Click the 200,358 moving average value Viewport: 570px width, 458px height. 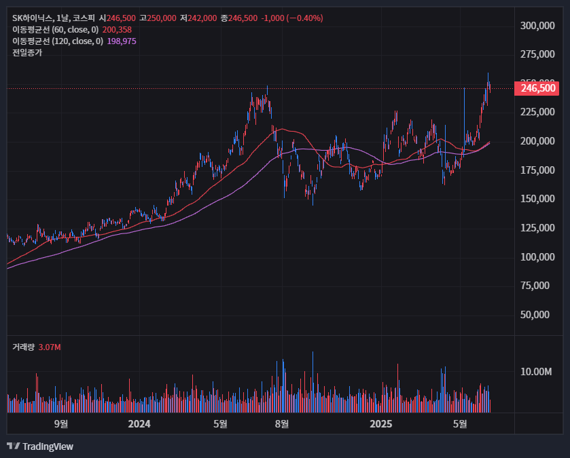pyautogui.click(x=117, y=30)
